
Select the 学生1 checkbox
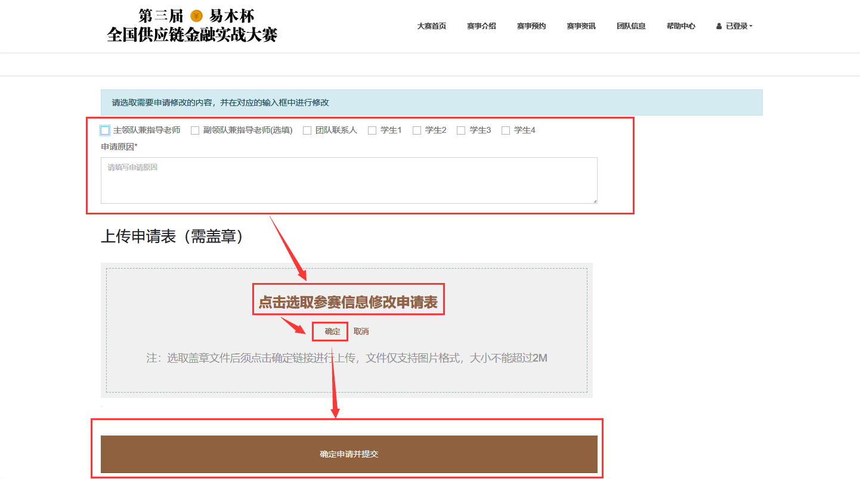(372, 130)
